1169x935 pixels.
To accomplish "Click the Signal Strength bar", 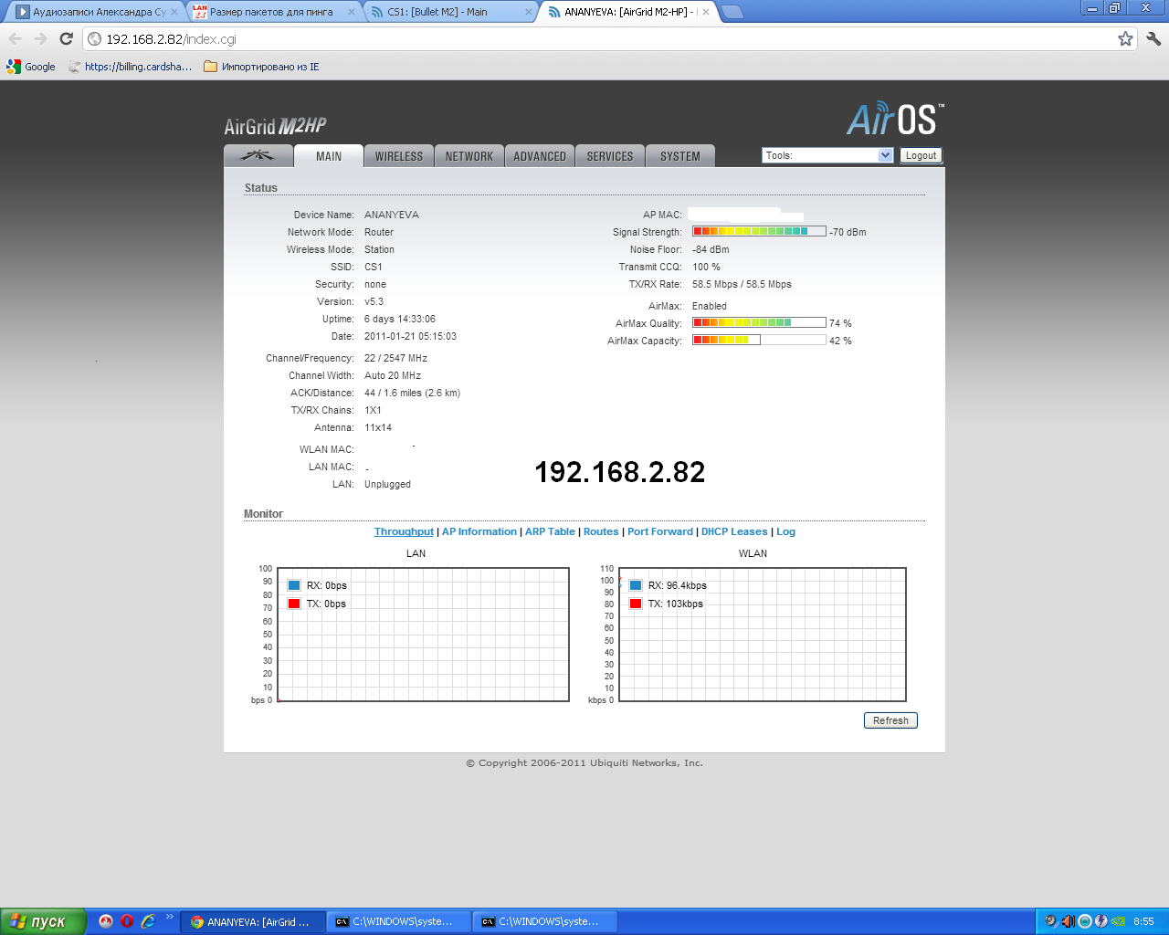I will point(759,232).
